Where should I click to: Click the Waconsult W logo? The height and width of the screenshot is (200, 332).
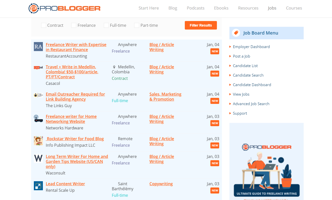tap(38, 158)
